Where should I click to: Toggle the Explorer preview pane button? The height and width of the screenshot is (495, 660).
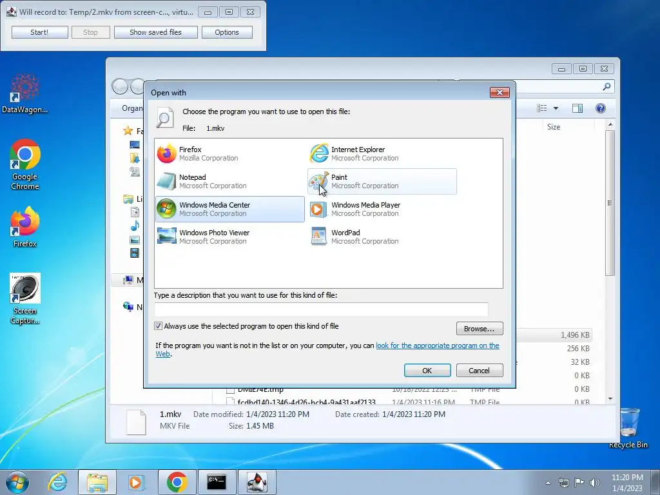click(577, 108)
